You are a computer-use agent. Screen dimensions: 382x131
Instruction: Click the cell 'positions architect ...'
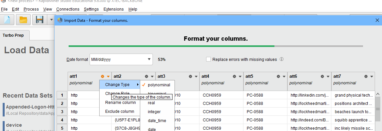(353, 104)
